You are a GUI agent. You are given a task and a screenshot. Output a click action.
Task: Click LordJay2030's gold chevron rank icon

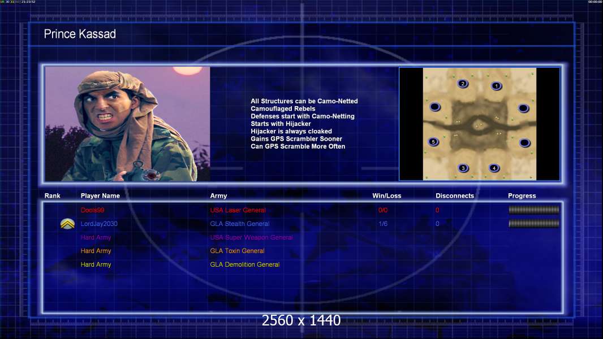click(68, 224)
